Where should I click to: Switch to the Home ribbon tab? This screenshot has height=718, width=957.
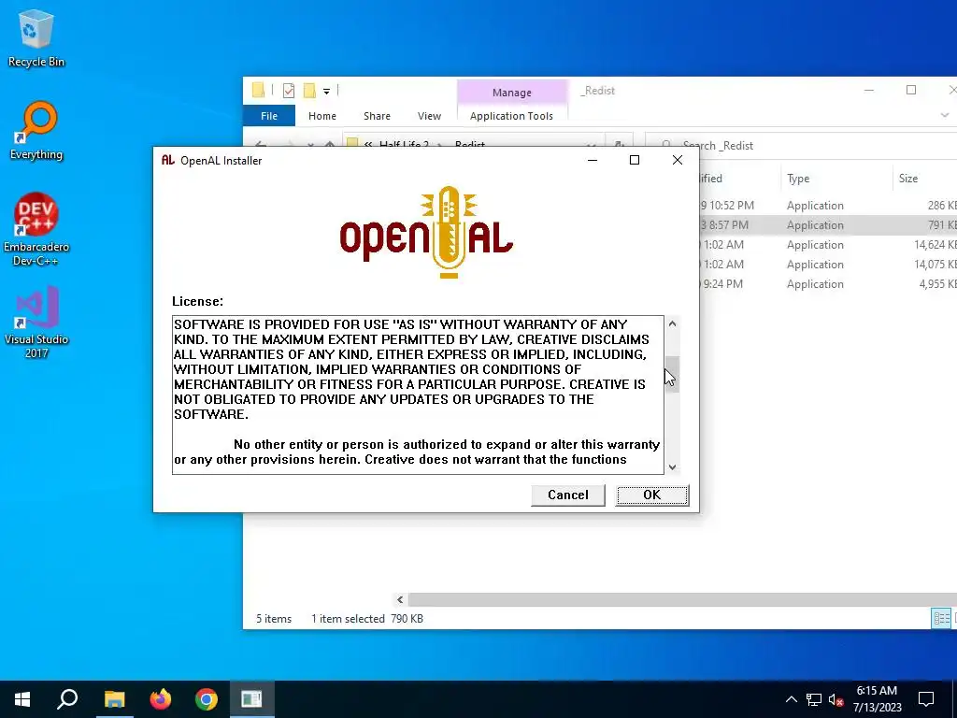(x=322, y=116)
